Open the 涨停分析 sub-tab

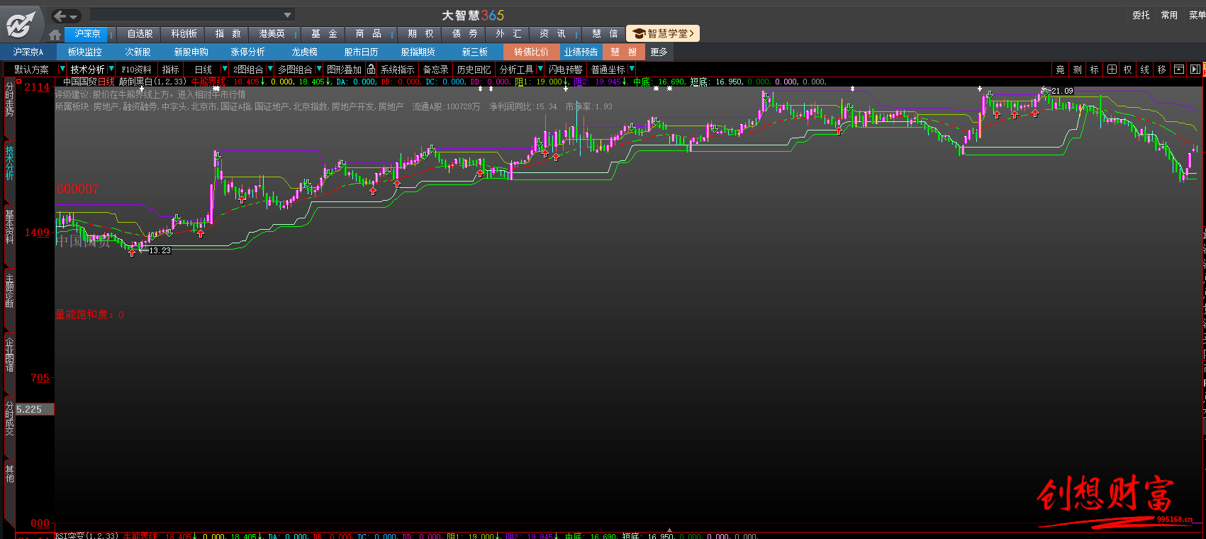pos(247,52)
